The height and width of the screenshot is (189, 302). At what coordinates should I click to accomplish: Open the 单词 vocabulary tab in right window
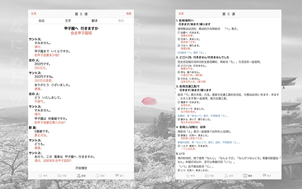(x=190, y=176)
